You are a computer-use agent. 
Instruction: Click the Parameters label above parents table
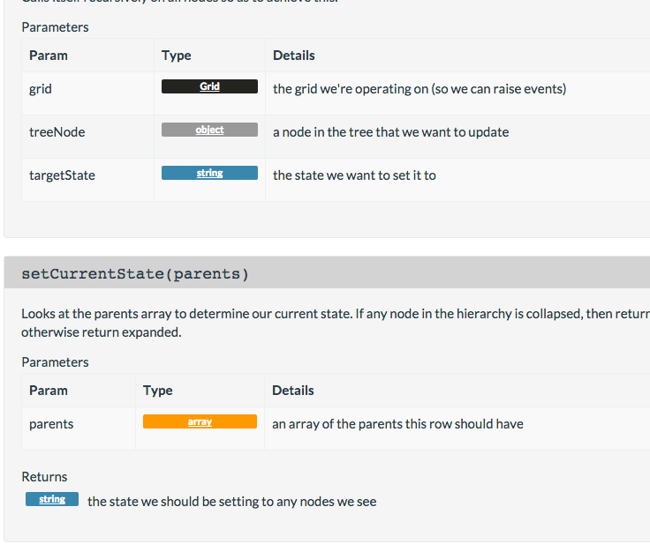coord(55,362)
